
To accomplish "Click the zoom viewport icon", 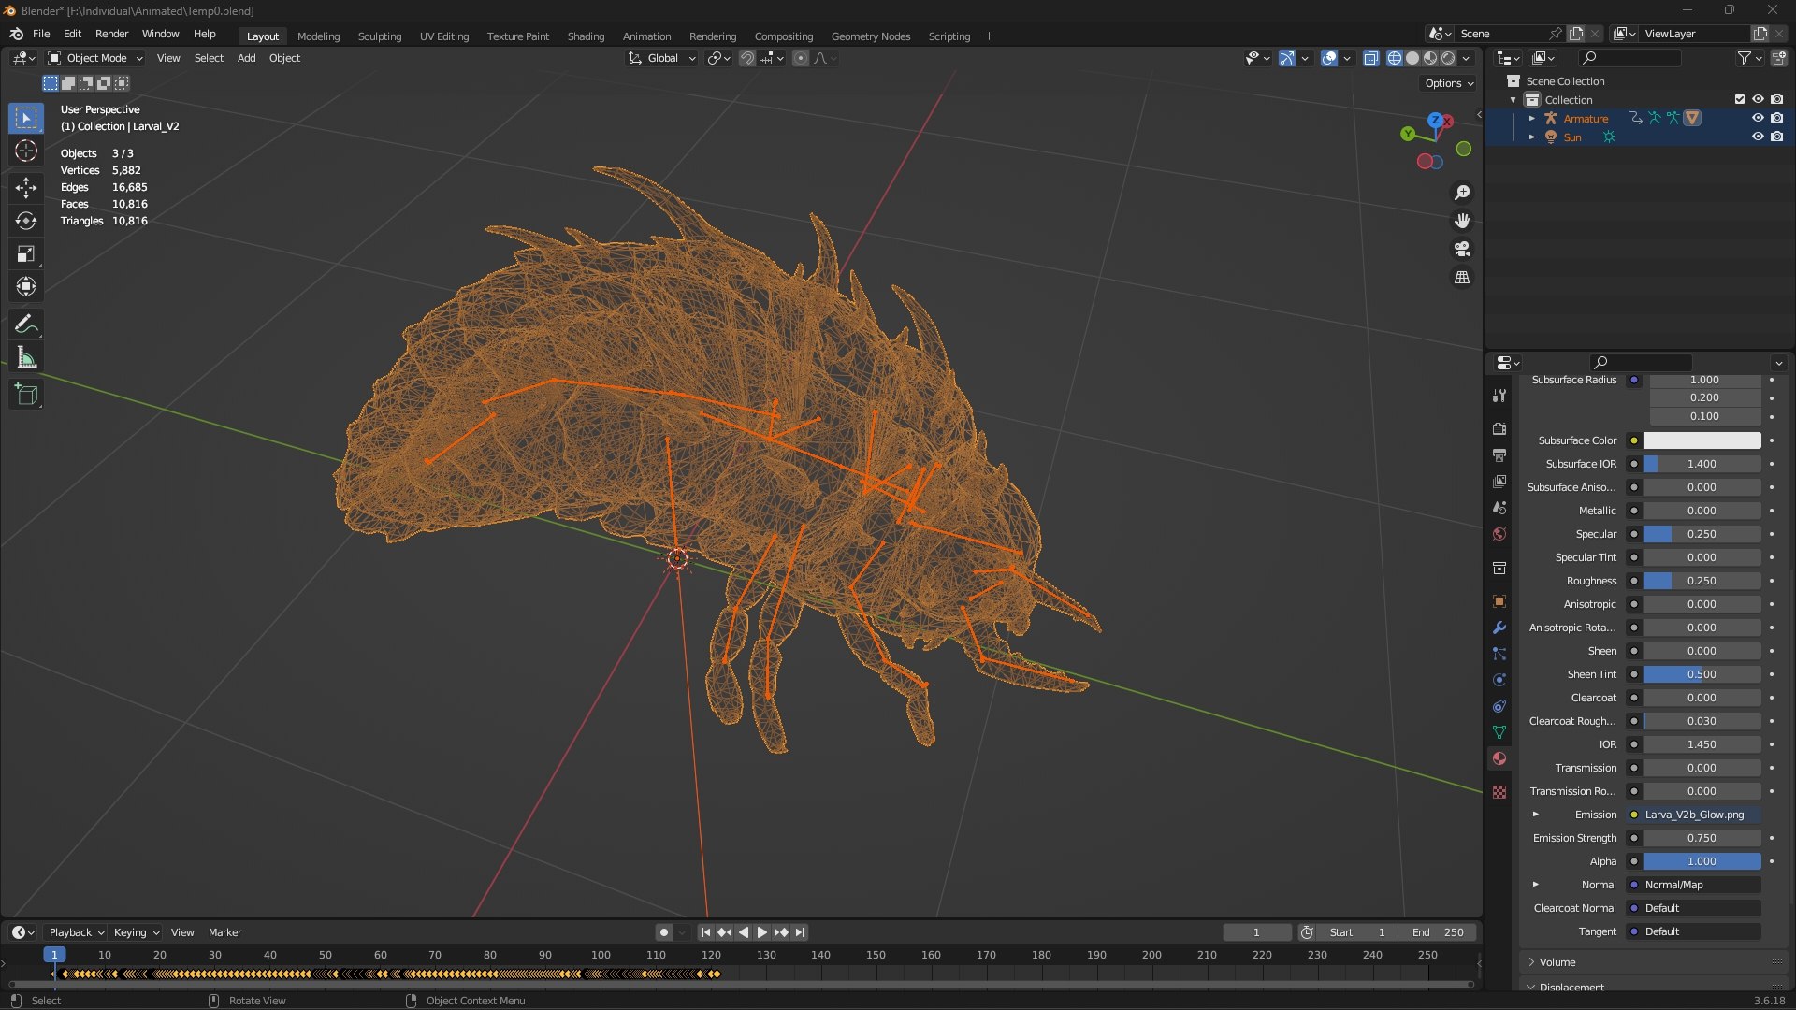I will click(x=1461, y=193).
